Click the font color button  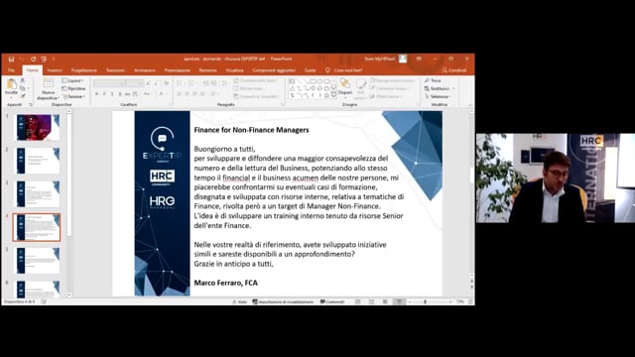coord(161,94)
